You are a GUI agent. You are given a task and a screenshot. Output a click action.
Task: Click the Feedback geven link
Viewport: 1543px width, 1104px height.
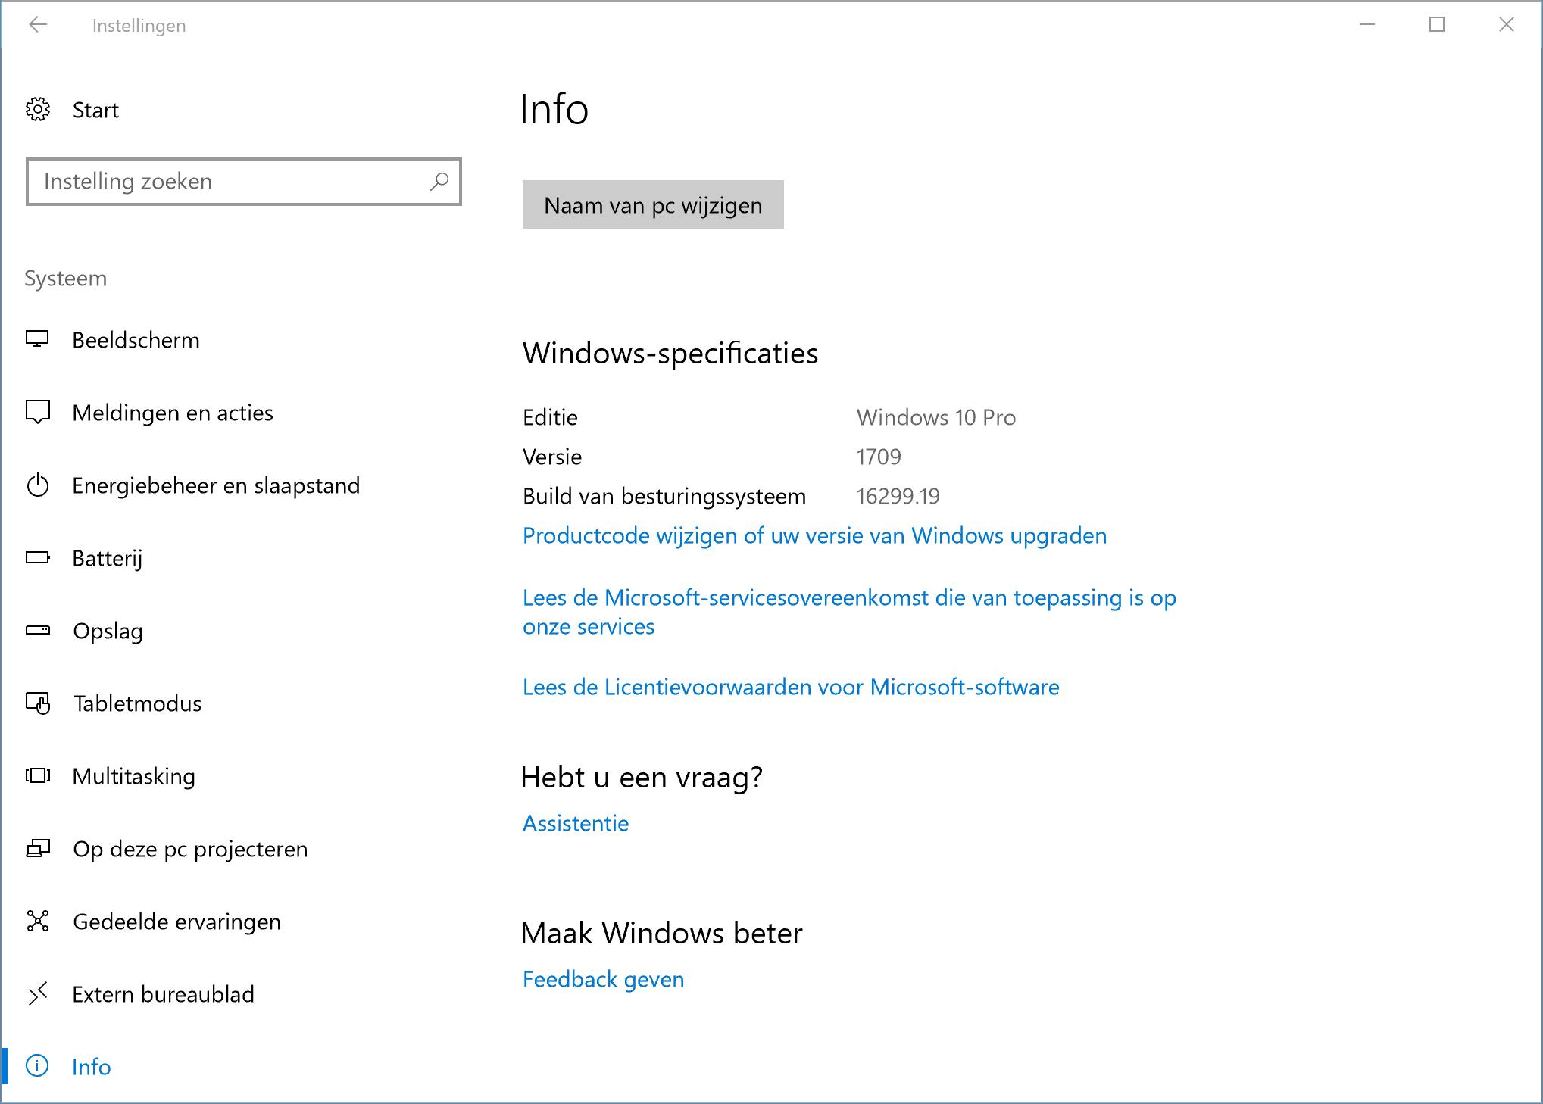click(x=603, y=980)
